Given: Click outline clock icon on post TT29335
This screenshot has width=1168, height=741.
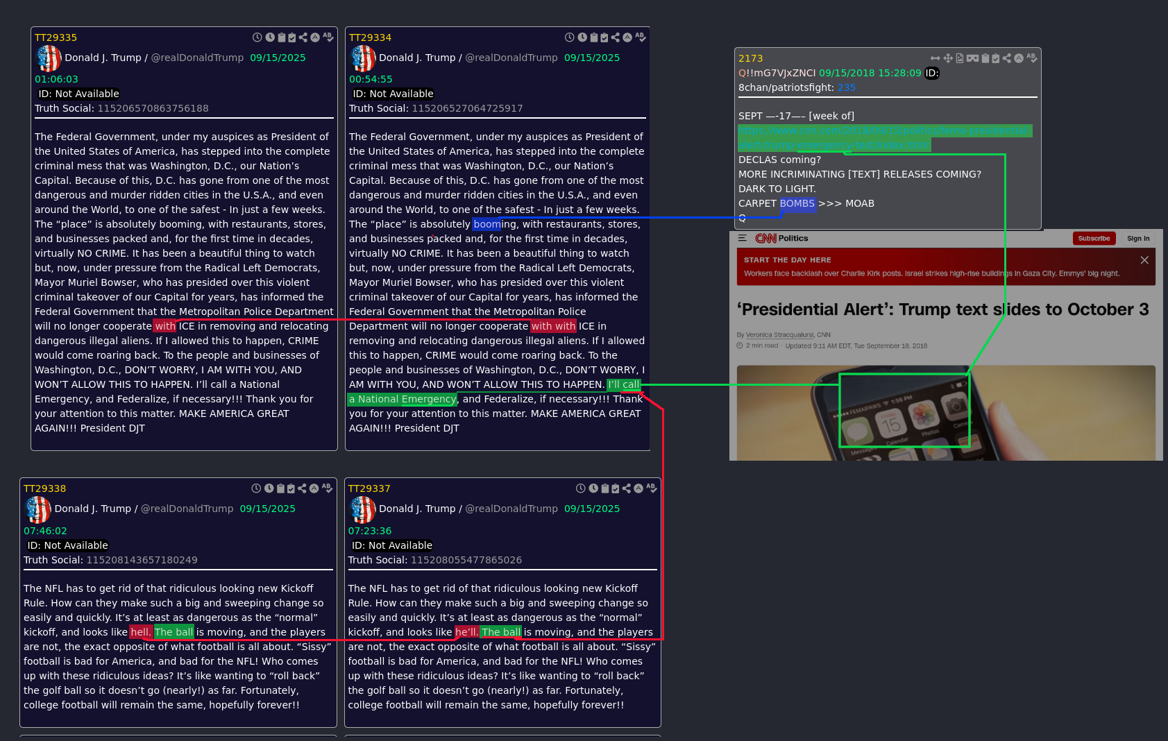Looking at the screenshot, I should (x=257, y=37).
